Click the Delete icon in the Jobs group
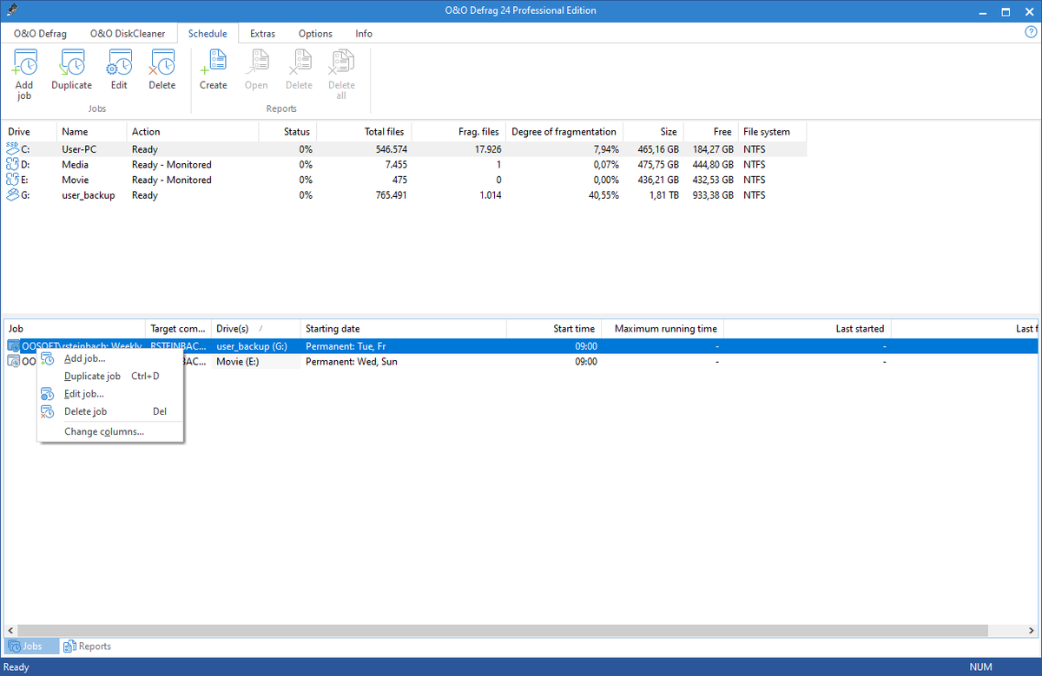This screenshot has height=676, width=1042. 162,62
